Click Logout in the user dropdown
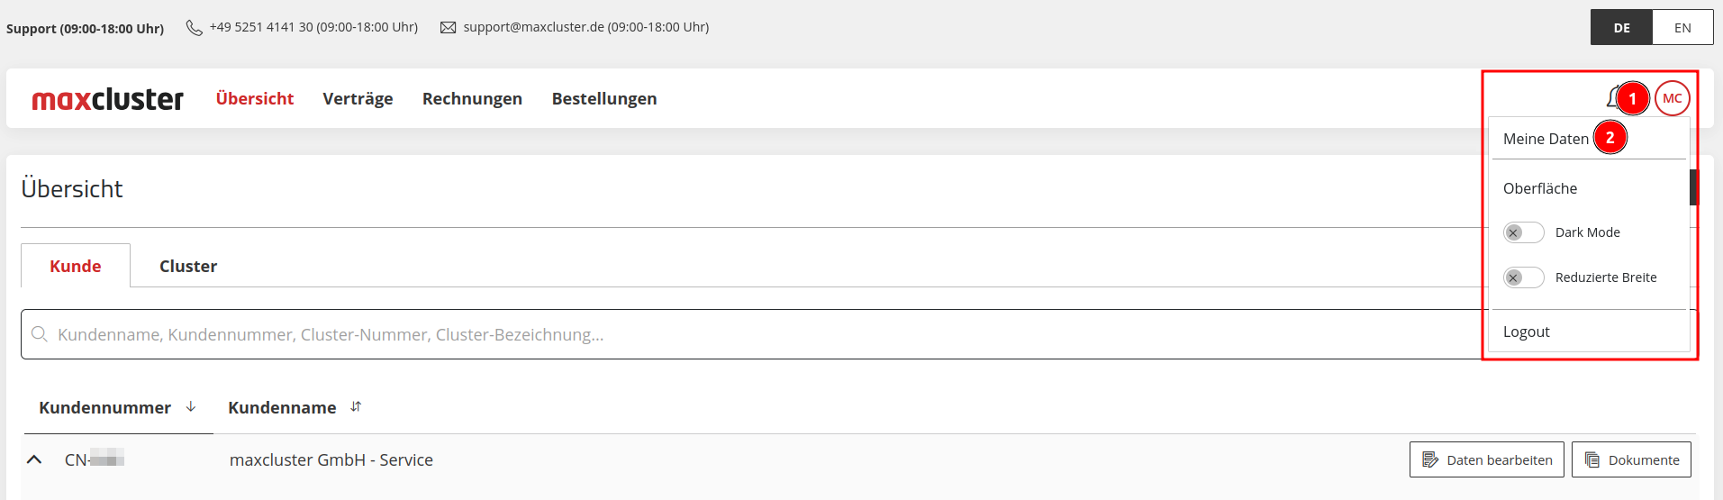 pyautogui.click(x=1527, y=332)
